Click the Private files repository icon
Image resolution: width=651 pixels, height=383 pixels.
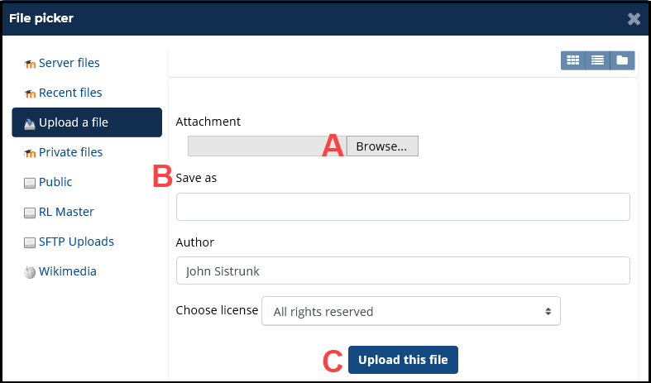[30, 153]
